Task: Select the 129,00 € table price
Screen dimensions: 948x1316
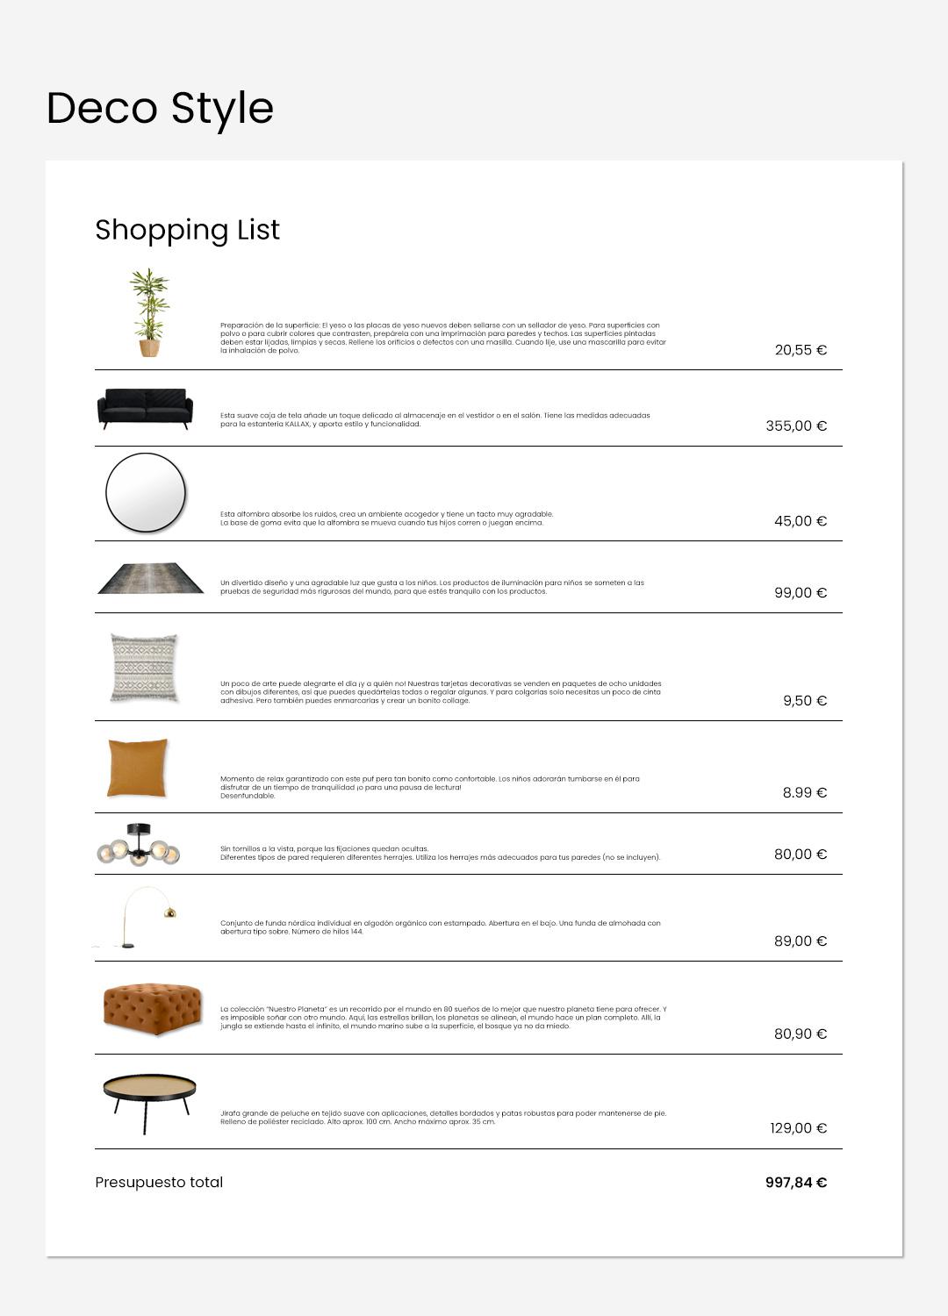Action: click(798, 1128)
